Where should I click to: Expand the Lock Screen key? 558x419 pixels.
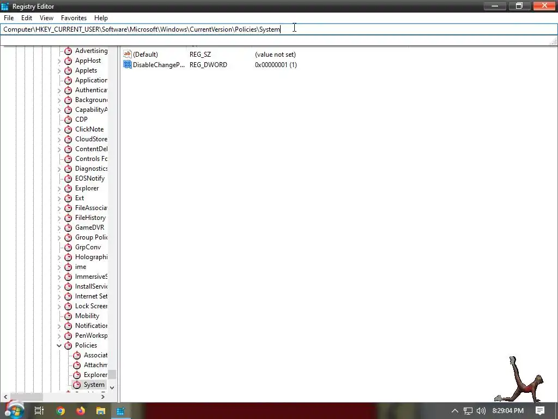pyautogui.click(x=59, y=306)
